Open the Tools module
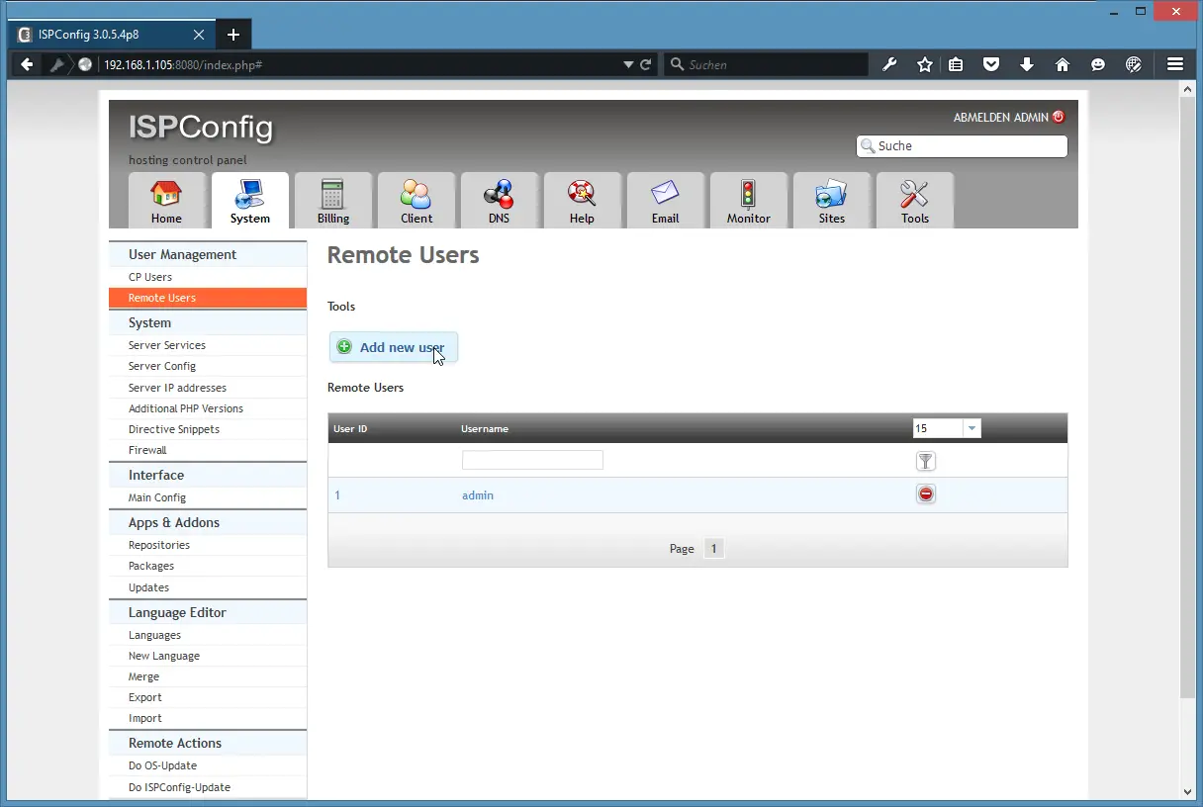Screen dimensions: 1203x807 [914, 201]
